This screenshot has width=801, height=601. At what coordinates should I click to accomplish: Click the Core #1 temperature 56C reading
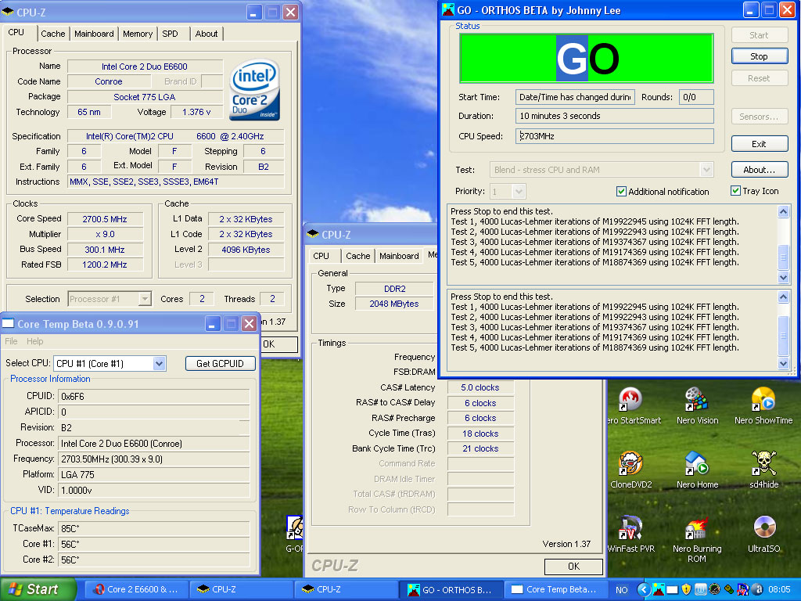(154, 544)
